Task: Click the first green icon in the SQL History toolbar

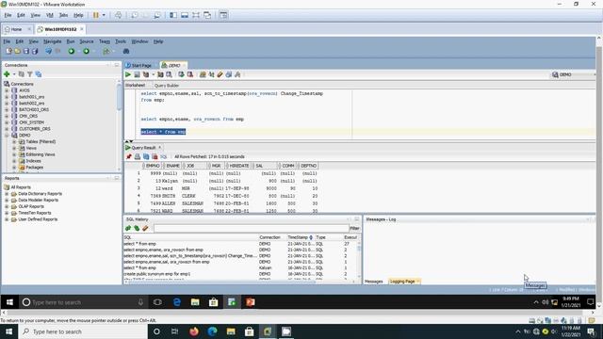Action: coord(128,228)
